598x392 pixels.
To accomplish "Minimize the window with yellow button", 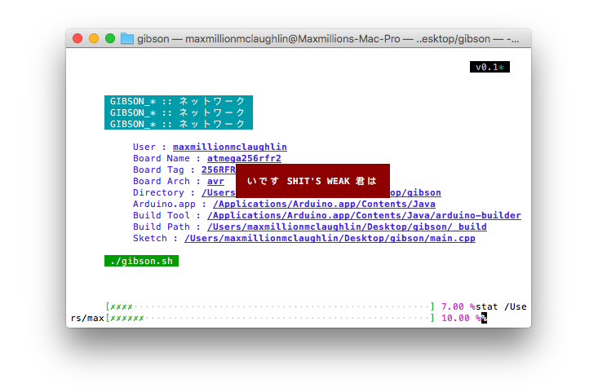I will [94, 38].
